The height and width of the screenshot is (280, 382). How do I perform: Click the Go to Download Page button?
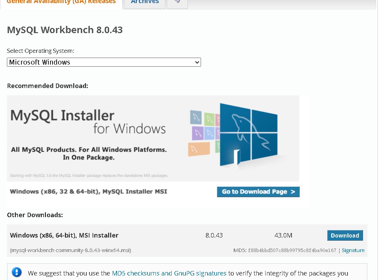258,192
